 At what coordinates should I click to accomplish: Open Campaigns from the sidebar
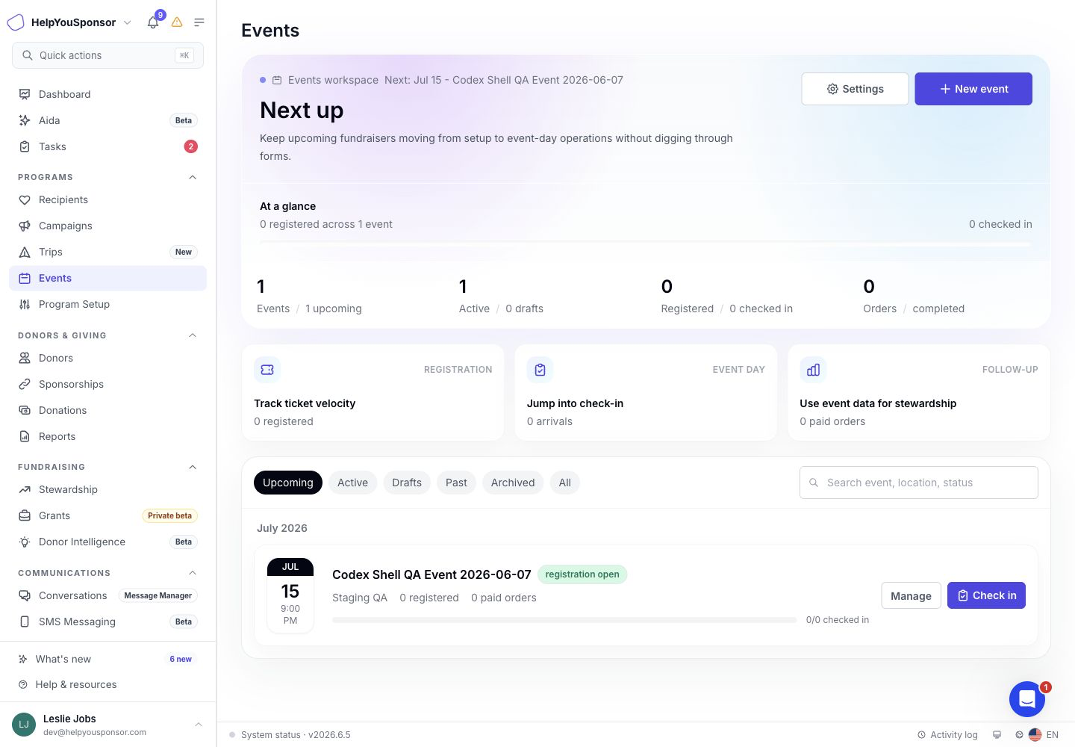click(x=107, y=226)
